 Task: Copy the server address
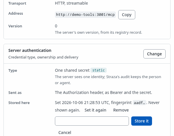[x=127, y=15]
